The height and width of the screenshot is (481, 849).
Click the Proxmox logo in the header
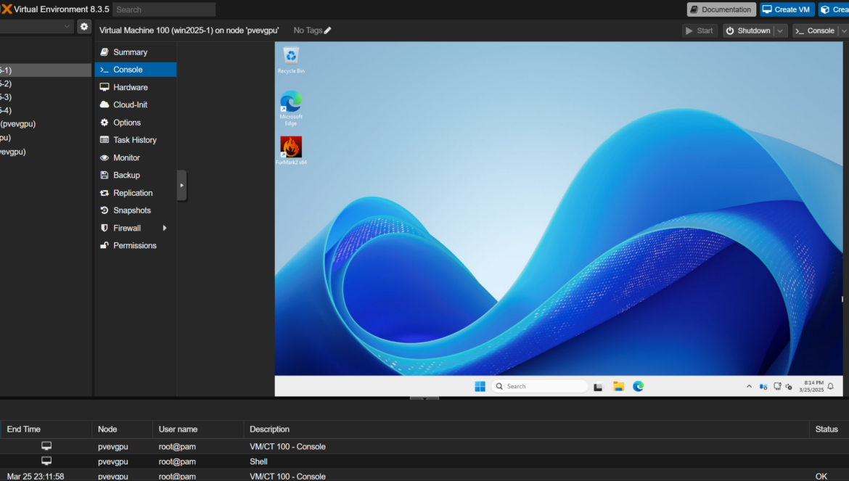point(7,9)
